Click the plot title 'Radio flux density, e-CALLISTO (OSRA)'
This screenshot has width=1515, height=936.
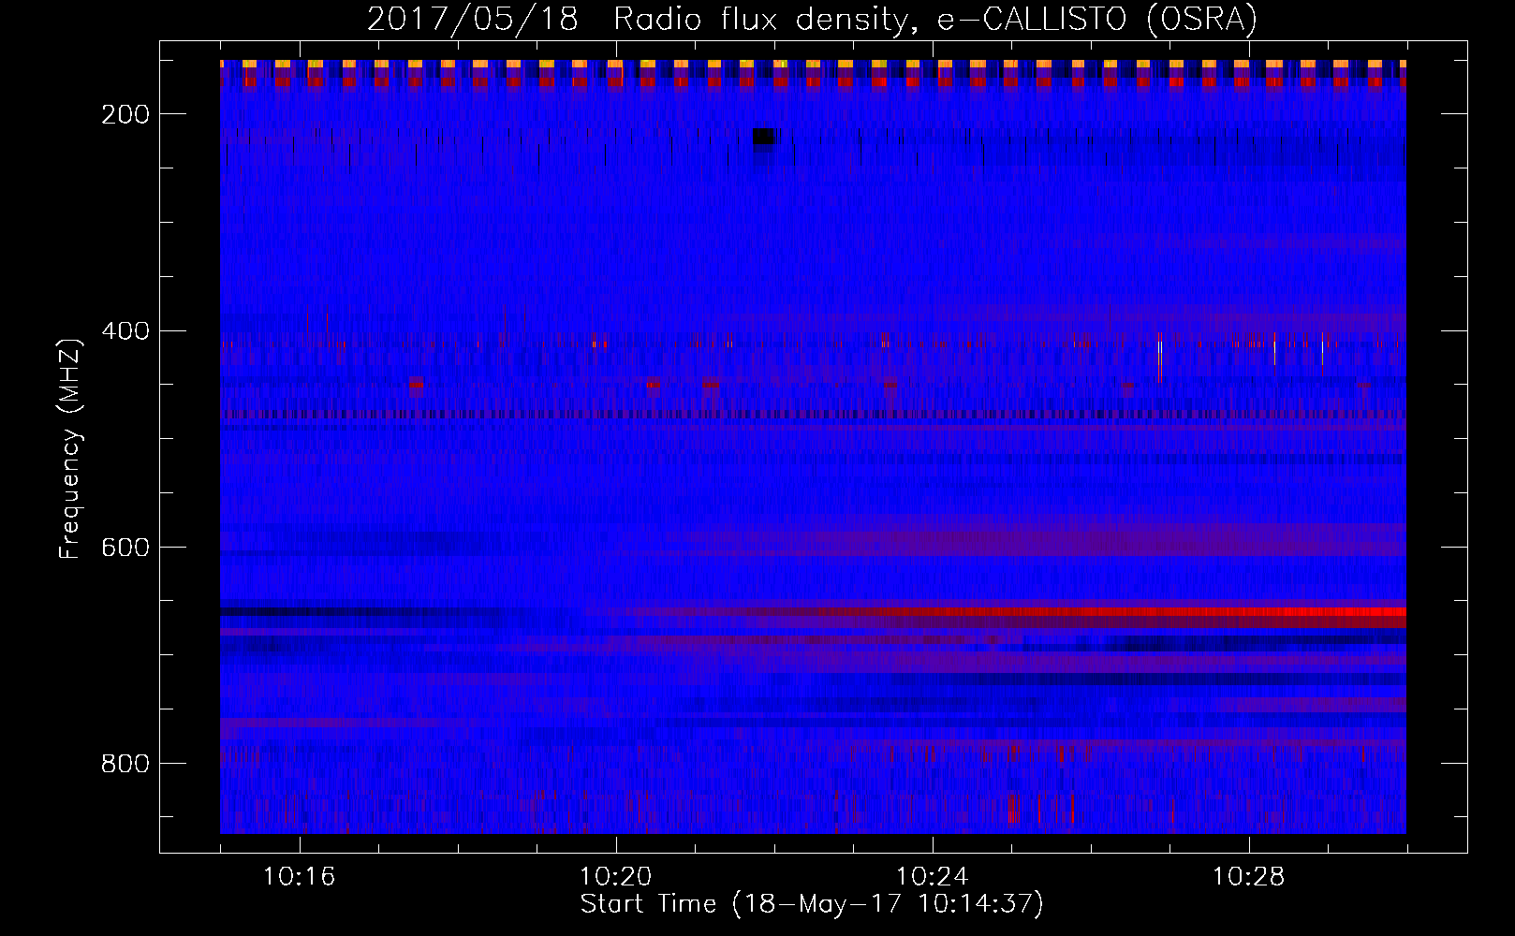click(935, 19)
